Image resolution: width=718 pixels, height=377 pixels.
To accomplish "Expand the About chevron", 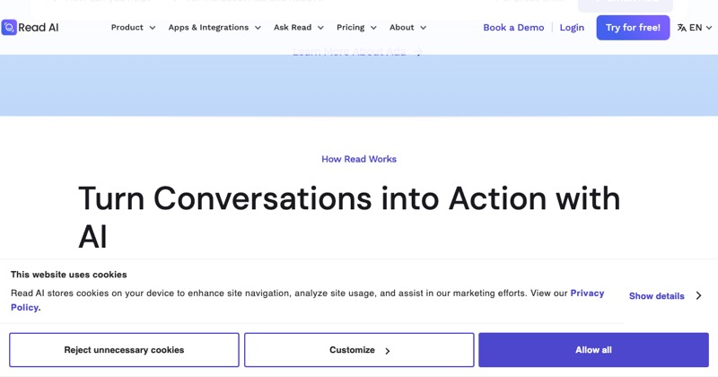I will [x=423, y=28].
